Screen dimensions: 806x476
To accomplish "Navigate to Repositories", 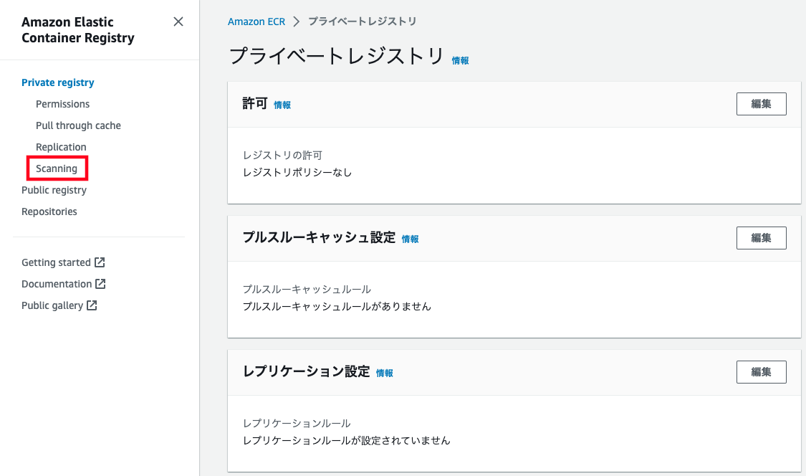I will click(x=49, y=211).
